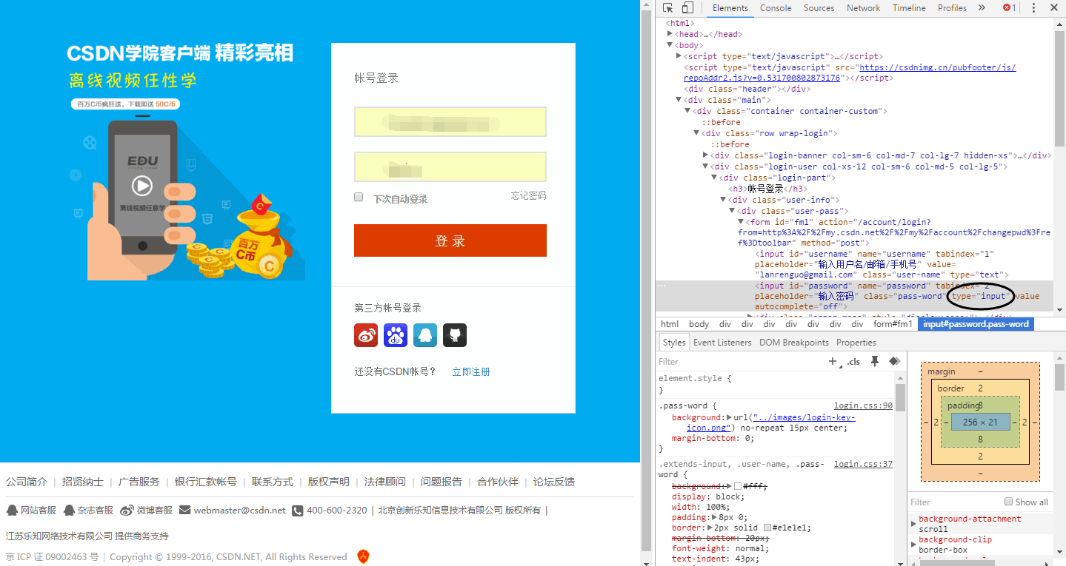Select form#fm1 in the breadcrumb bar
Viewport: 1066px width, 566px height.
[893, 324]
